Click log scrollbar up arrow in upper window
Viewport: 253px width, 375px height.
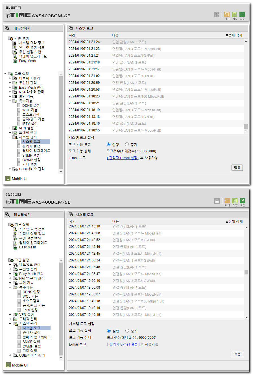pyautogui.click(x=246, y=41)
